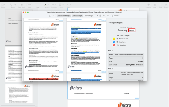Jump to Next Change
Screen dimensions: 169x107
[x=77, y=16]
